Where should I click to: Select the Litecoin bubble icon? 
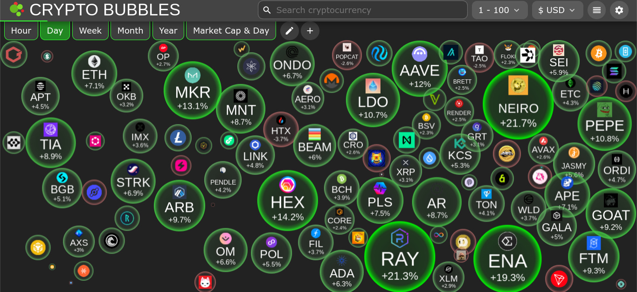click(x=178, y=138)
